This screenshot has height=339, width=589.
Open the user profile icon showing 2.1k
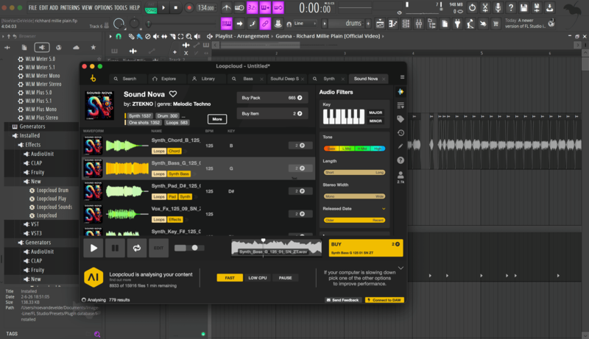click(401, 177)
